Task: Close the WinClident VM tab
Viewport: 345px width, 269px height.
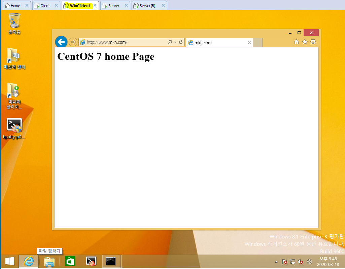Action: pyautogui.click(x=95, y=5)
